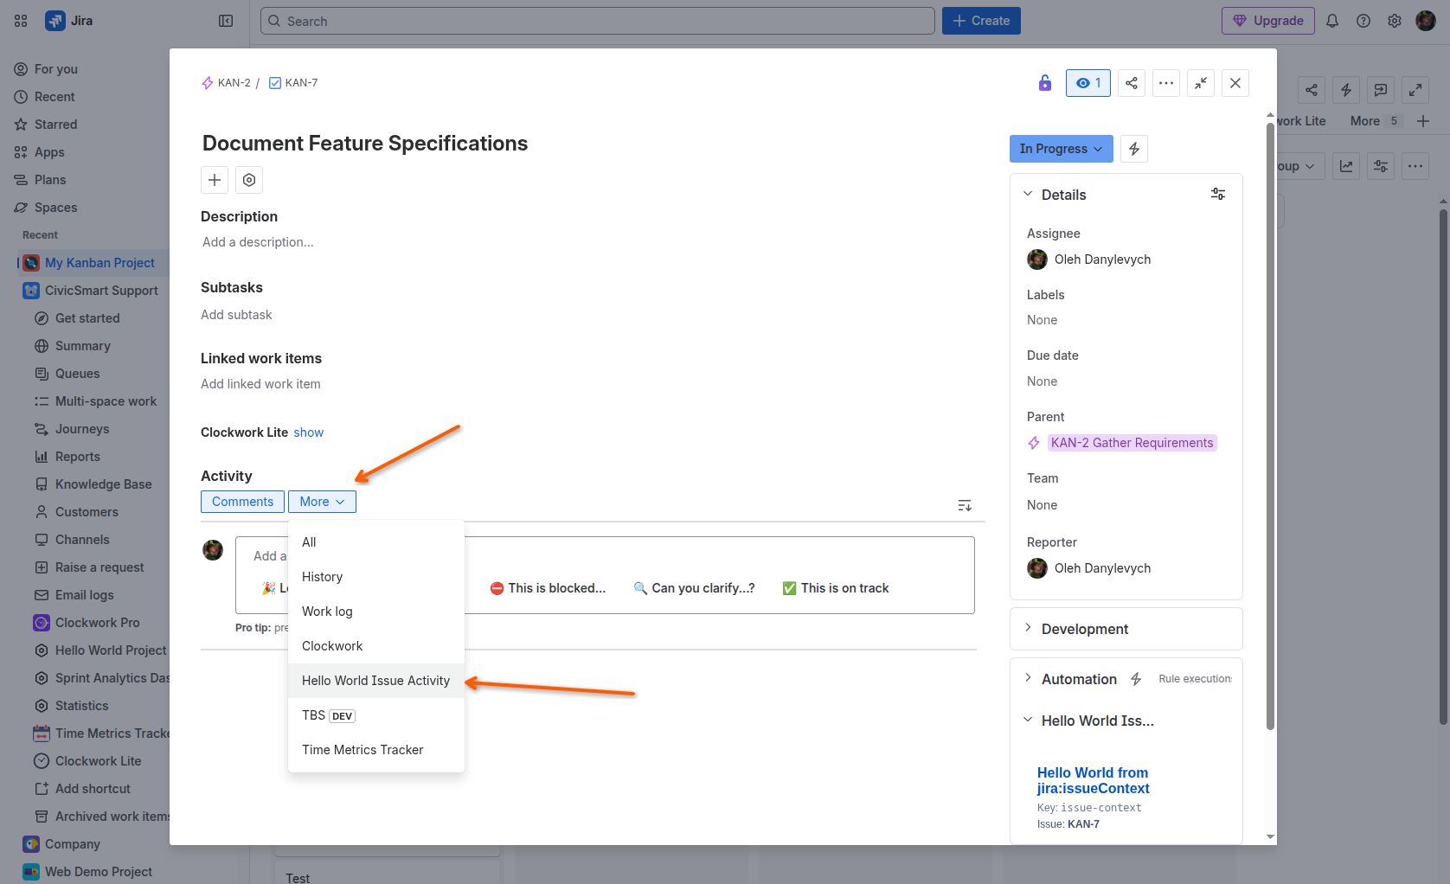
Task: Expand the Automation section
Action: pos(1028,679)
